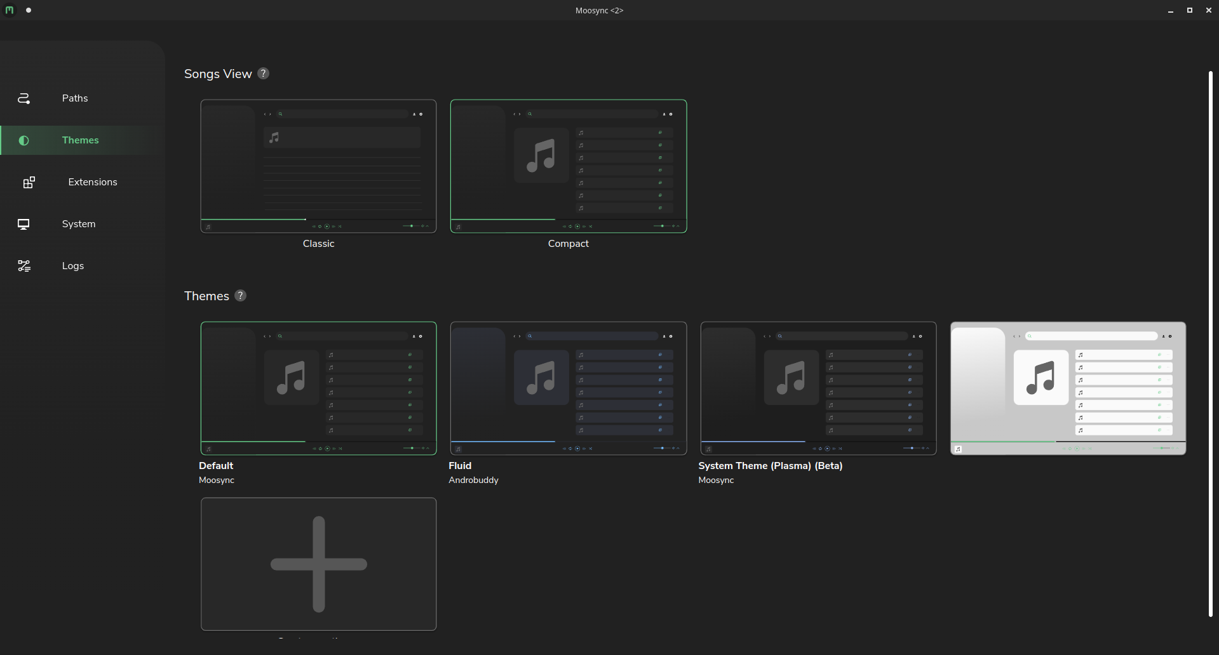
Task: Choose the Compact songs view layout
Action: tap(569, 166)
